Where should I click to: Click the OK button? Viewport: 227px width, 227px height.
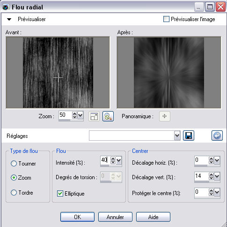point(77,217)
